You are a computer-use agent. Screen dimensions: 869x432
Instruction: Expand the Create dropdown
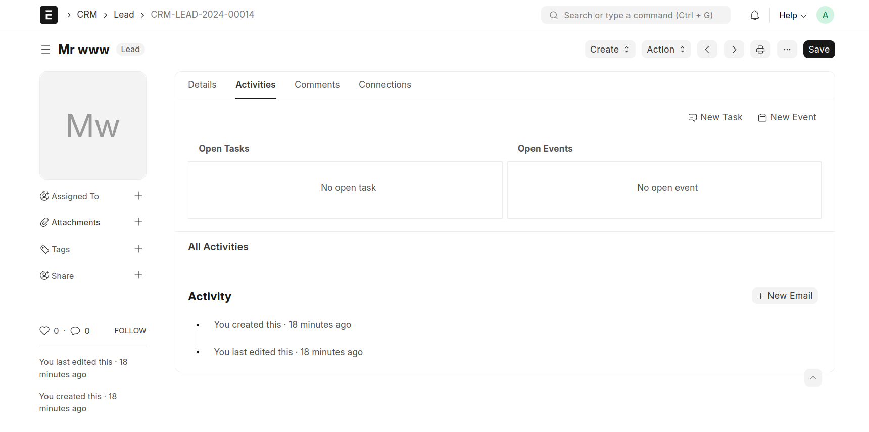coord(609,50)
